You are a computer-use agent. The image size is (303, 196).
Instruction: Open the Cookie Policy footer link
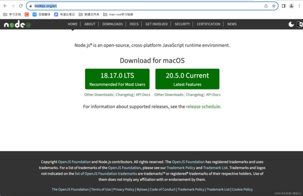(x=242, y=189)
